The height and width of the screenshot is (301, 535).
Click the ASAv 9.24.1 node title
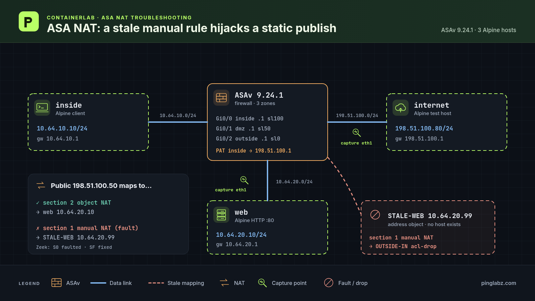point(259,95)
